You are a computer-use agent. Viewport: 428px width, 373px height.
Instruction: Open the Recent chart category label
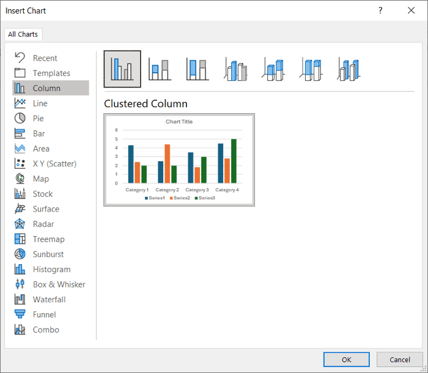(45, 58)
